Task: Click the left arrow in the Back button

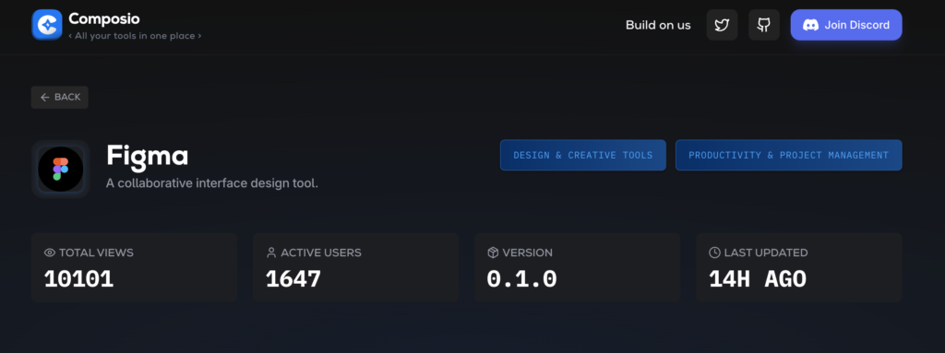Action: point(44,97)
